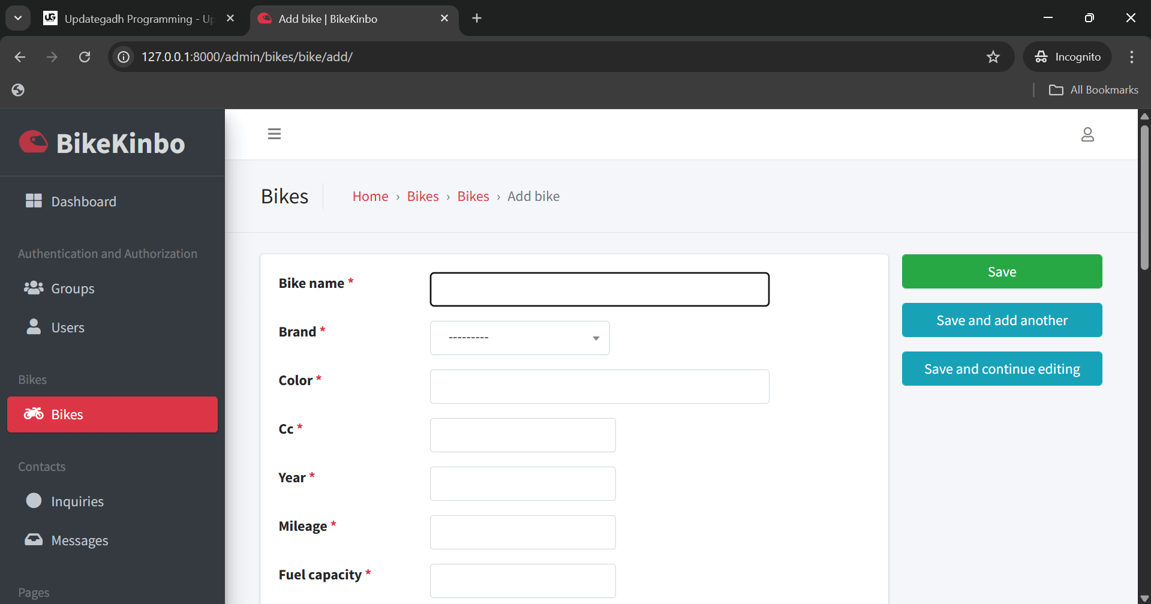Viewport: 1151px width, 604px height.
Task: Click the green Save button
Action: 1001,271
